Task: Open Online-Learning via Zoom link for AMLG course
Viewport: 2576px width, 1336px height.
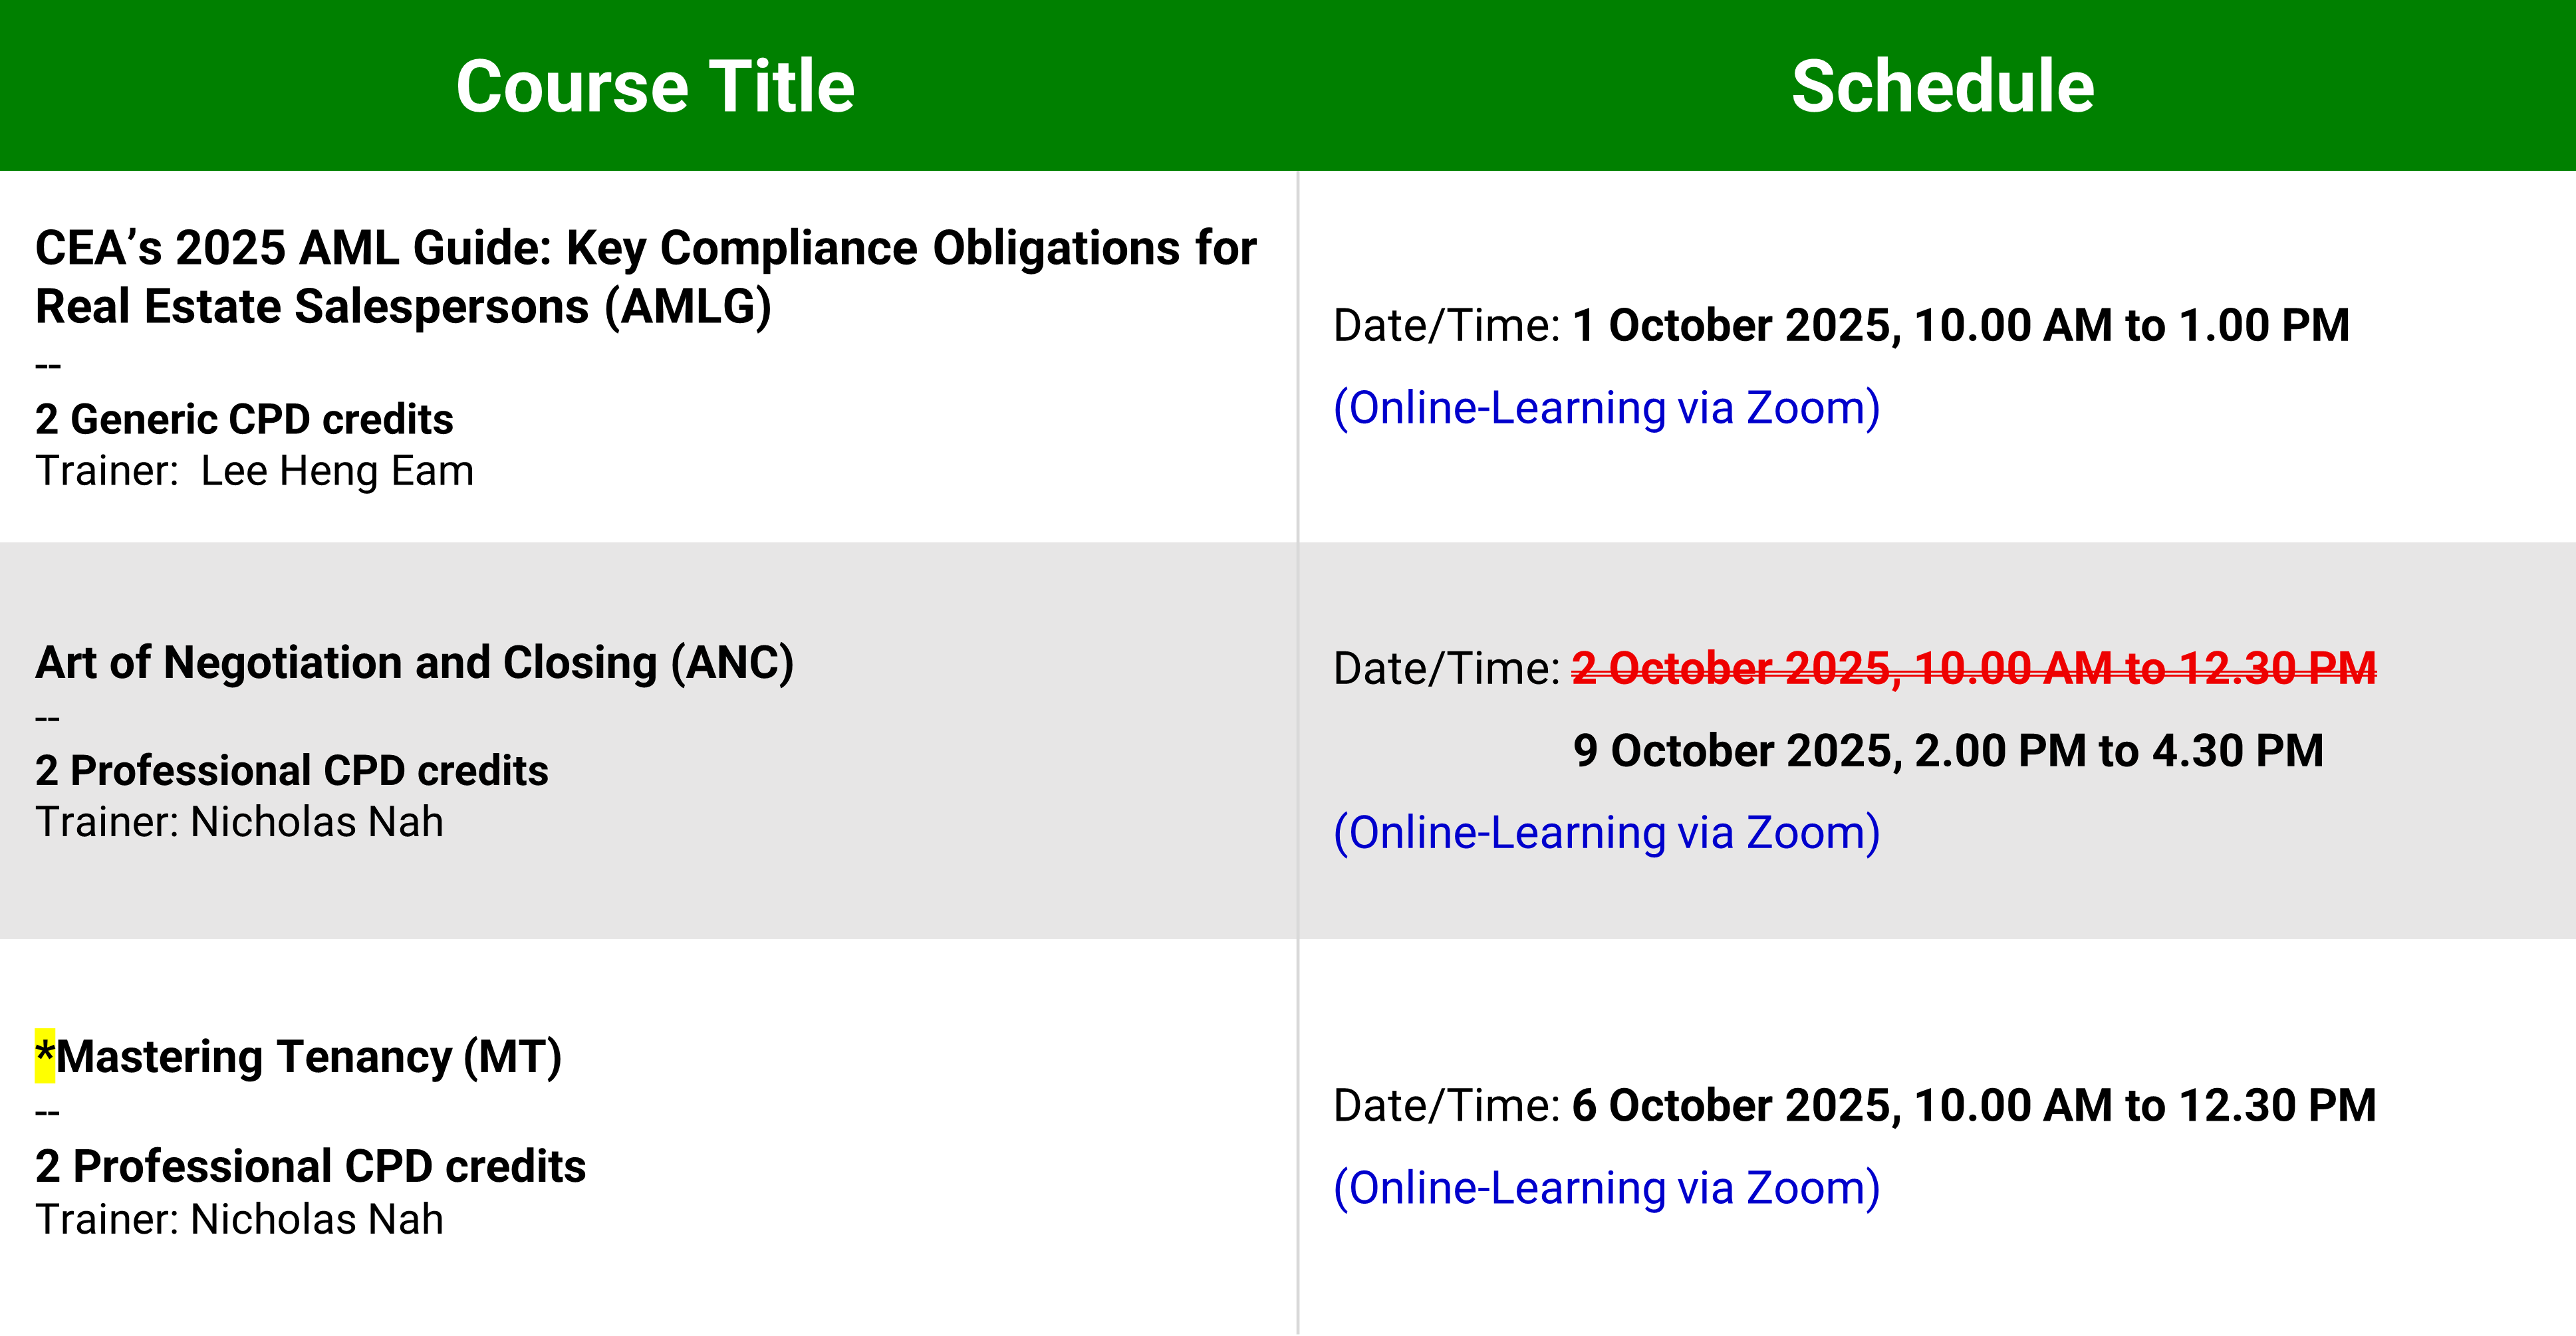Action: [x=1606, y=407]
